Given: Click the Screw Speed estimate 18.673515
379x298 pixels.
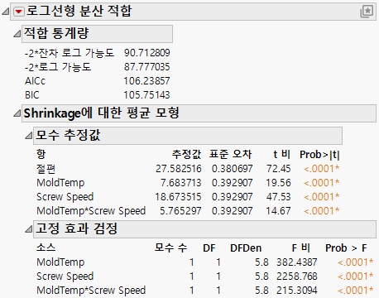Looking at the screenshot, I should click(178, 197).
